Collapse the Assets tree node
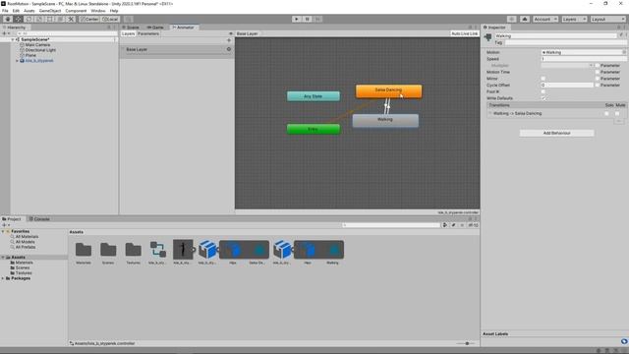 (x=3, y=258)
